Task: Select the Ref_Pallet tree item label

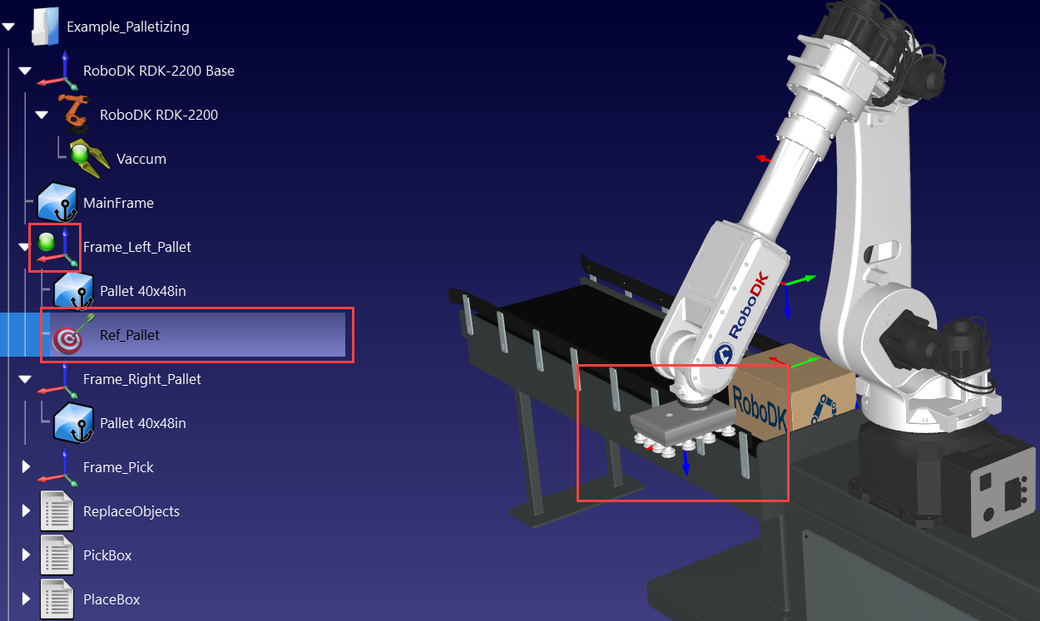Action: (129, 335)
